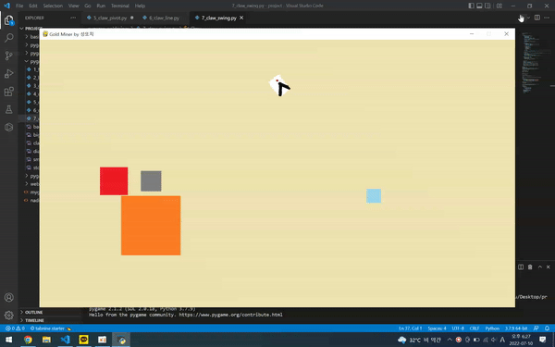Split the terminal panel
555x347 pixels.
coord(521,267)
